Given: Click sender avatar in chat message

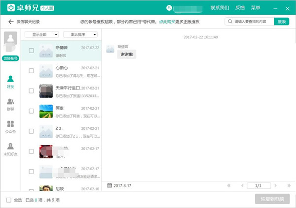Looking at the screenshot, I should [110, 49].
